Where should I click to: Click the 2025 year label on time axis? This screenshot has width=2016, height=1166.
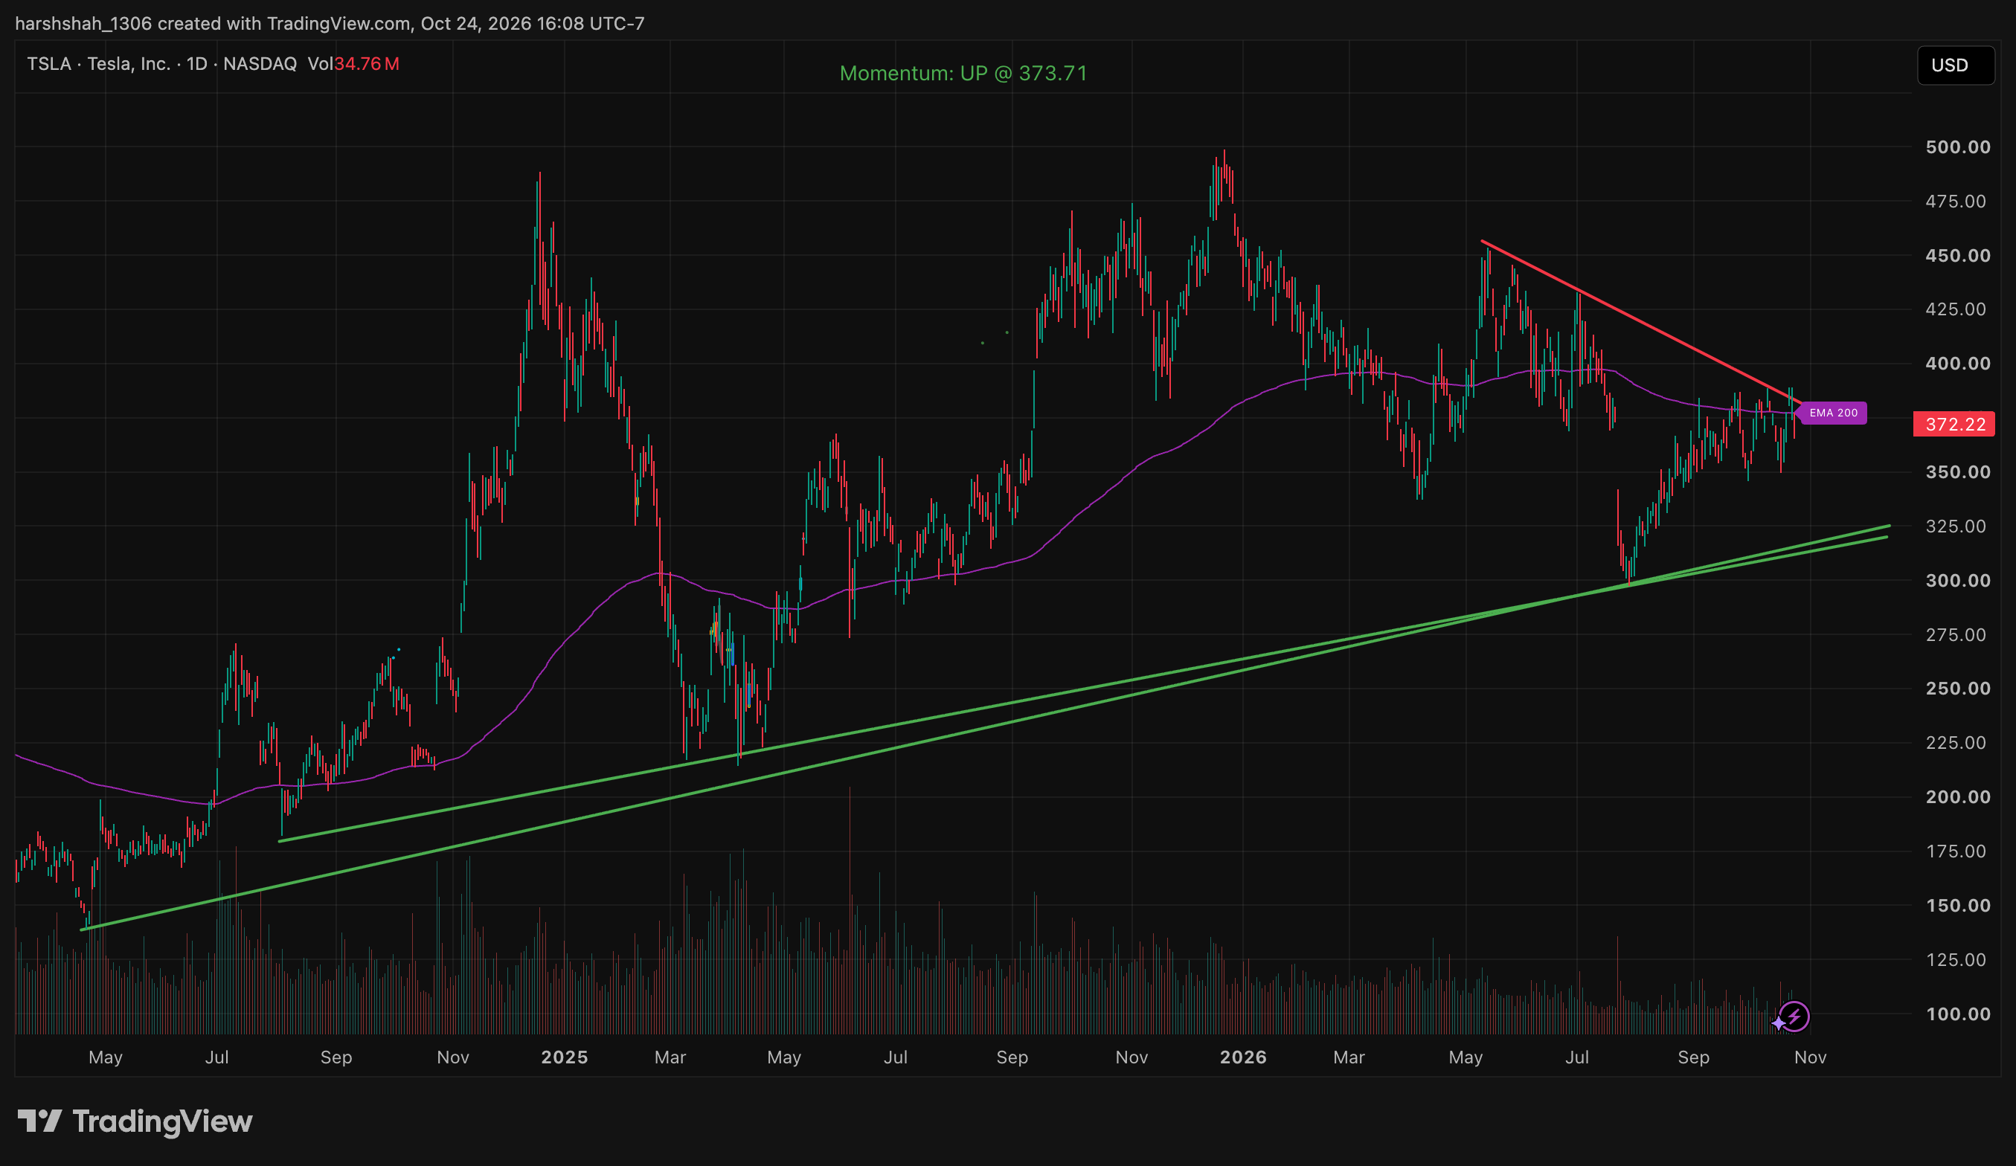tap(565, 1057)
